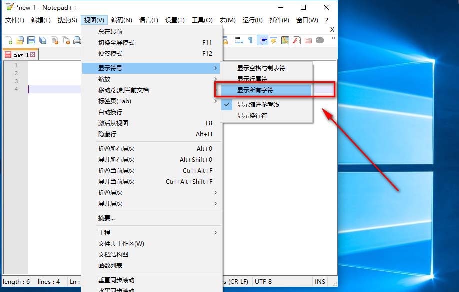The width and height of the screenshot is (459, 292).
Task: Click the Open file toolbar icon
Action: click(x=19, y=40)
